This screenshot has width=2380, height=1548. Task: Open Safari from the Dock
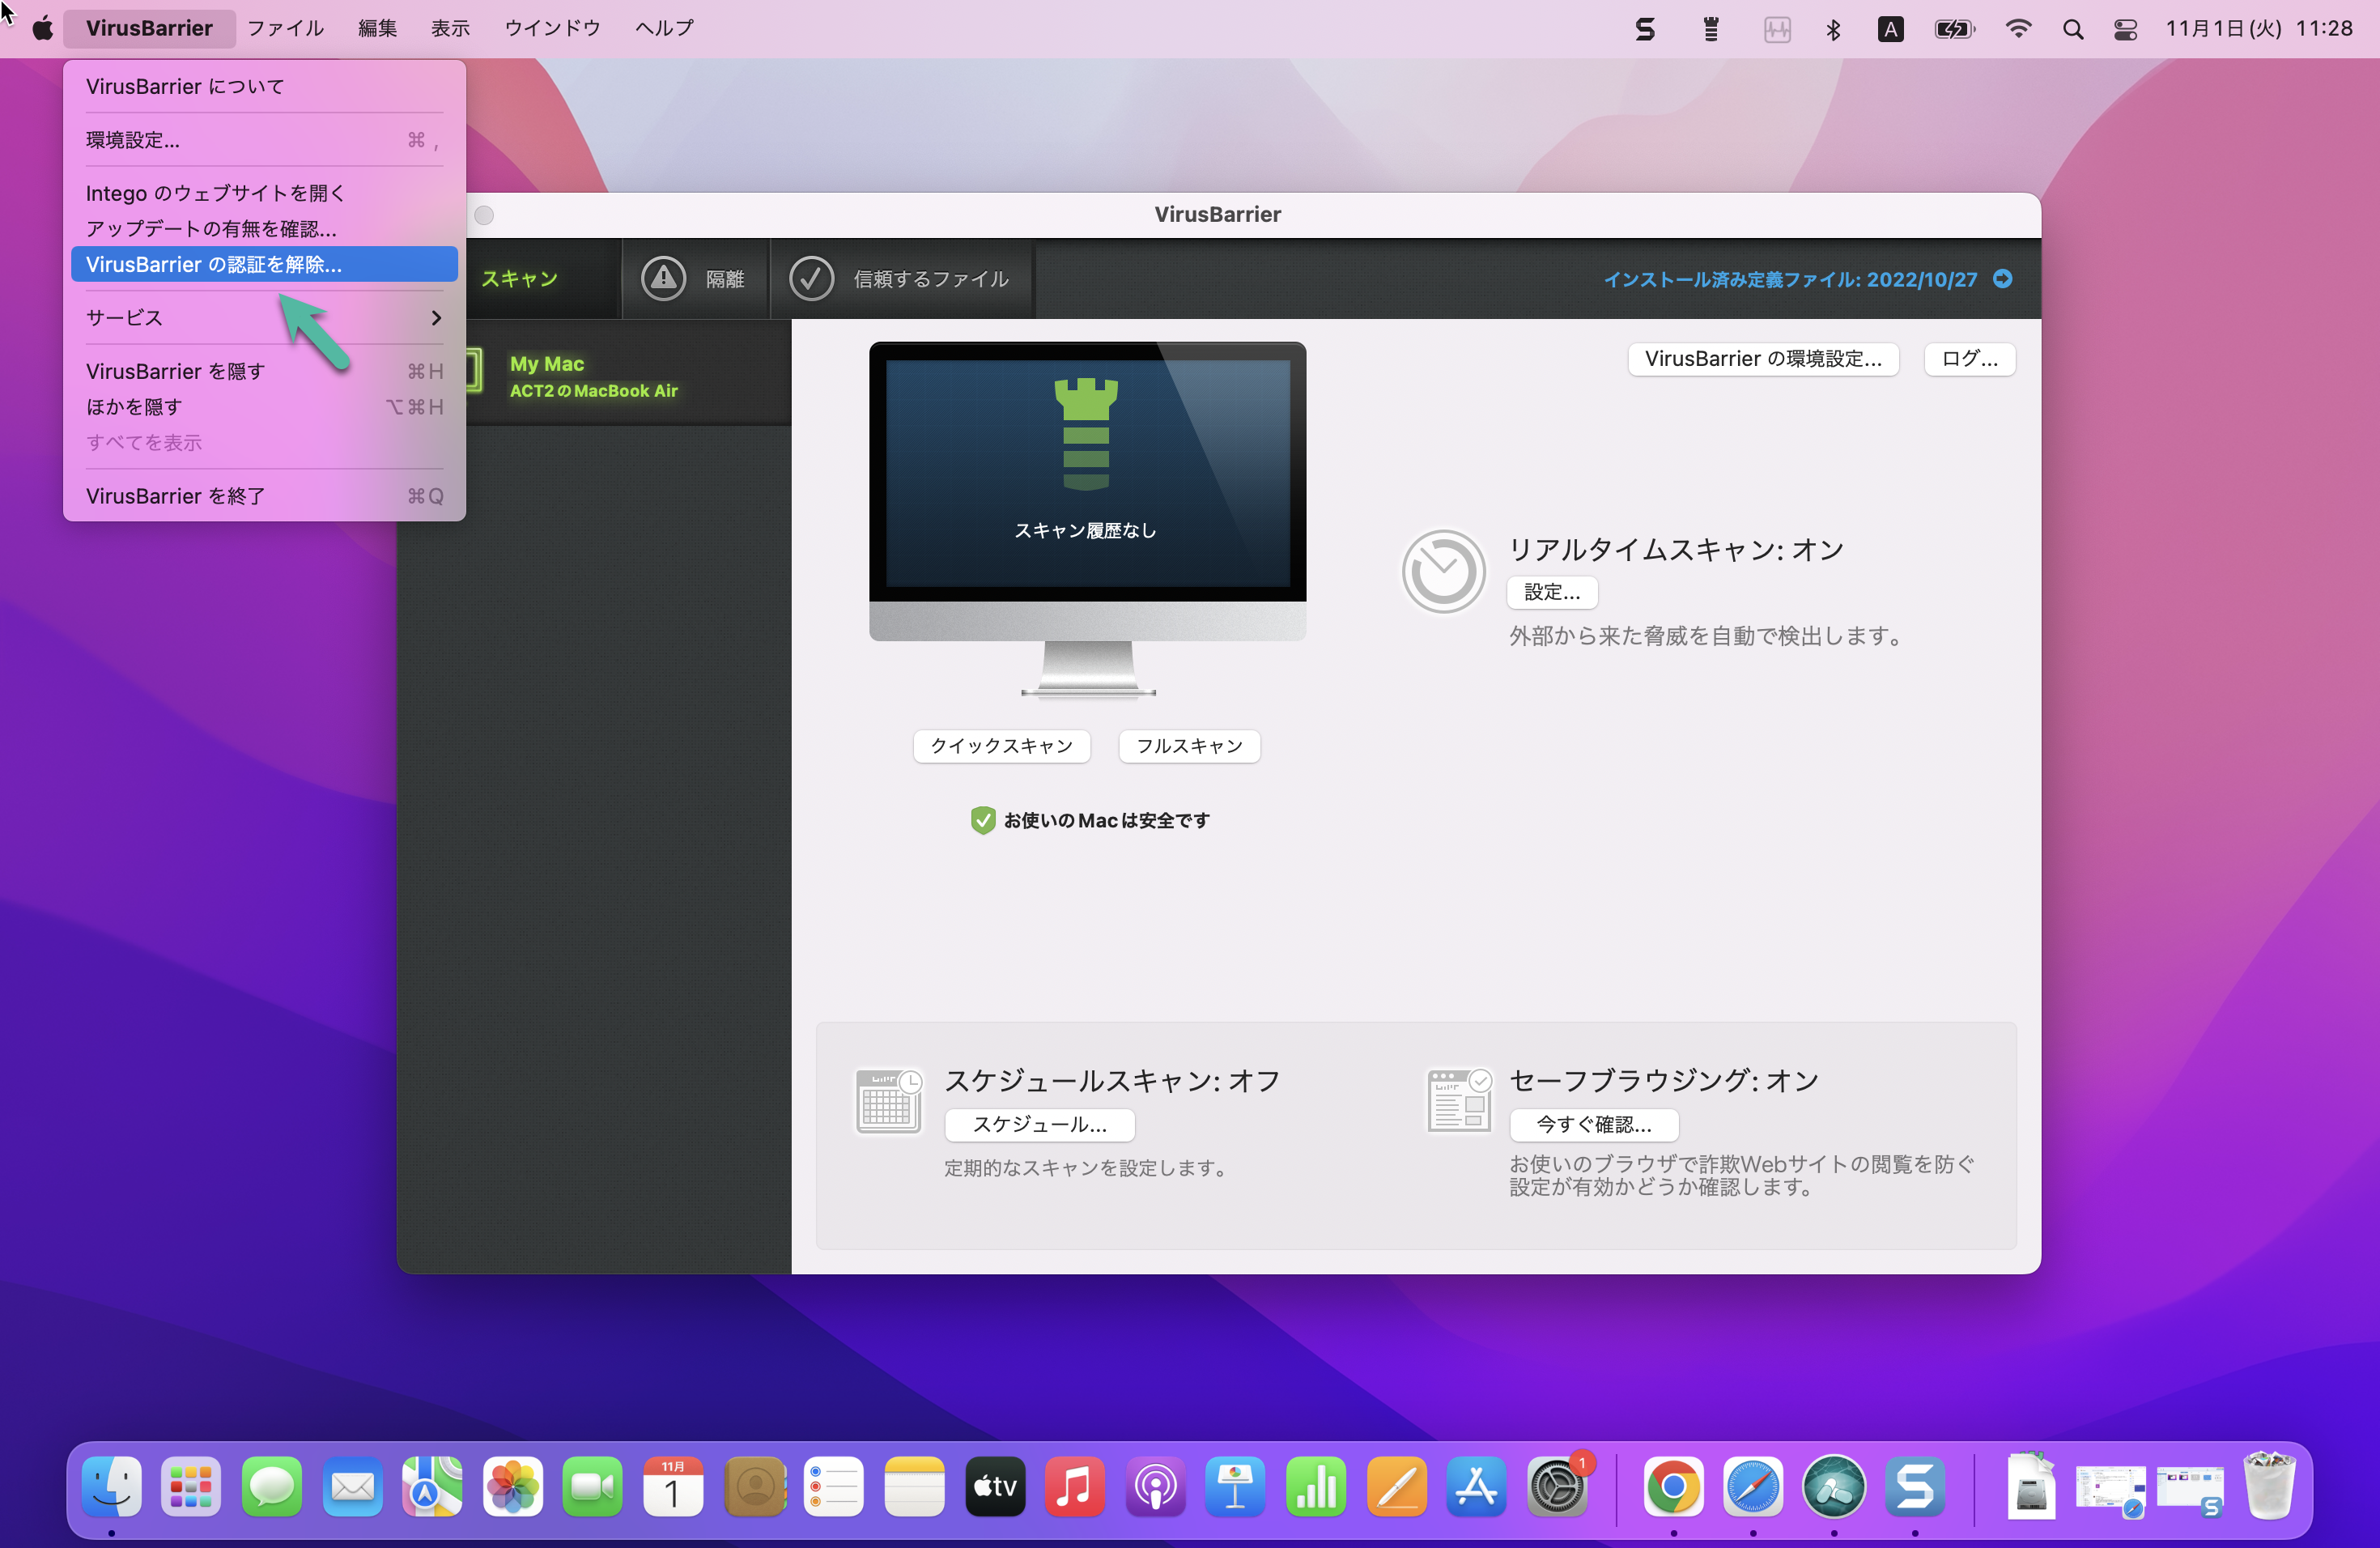(1753, 1486)
